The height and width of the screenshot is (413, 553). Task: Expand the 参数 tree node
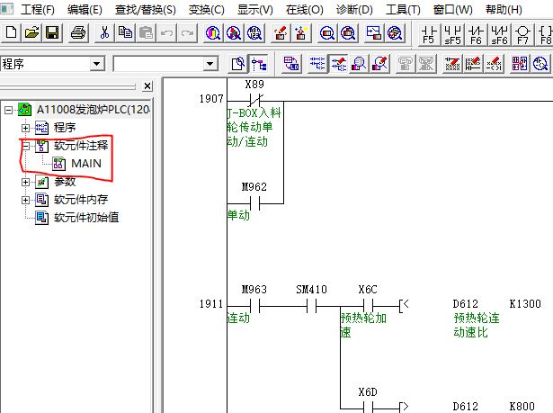tap(26, 181)
